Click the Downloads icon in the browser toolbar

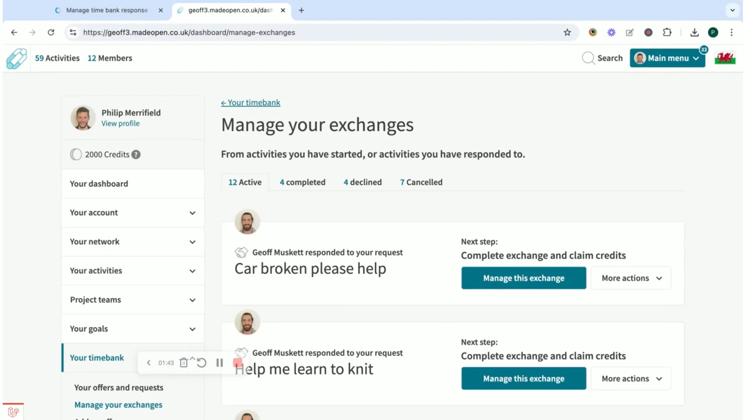(x=694, y=32)
